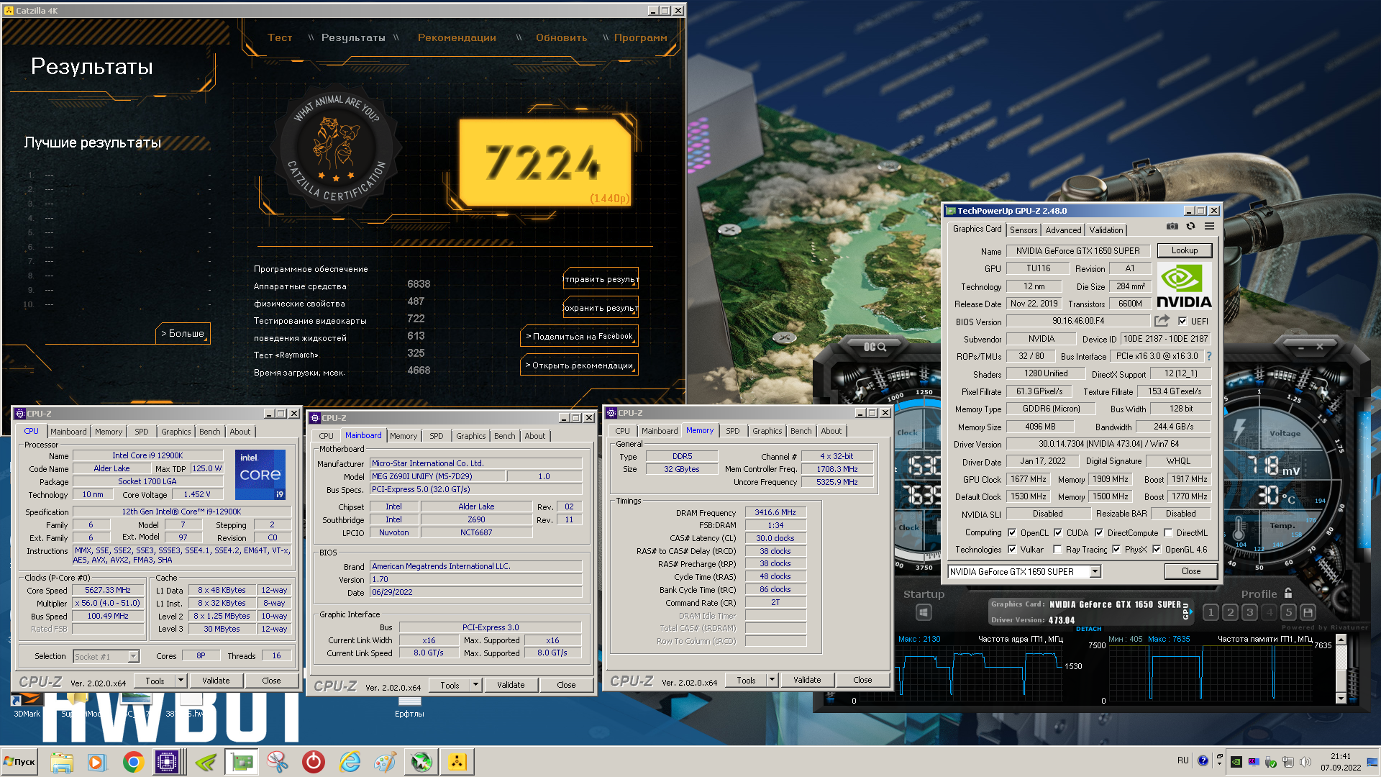Click the RU language indicator in tray
This screenshot has height=777, width=1381.
click(1182, 760)
